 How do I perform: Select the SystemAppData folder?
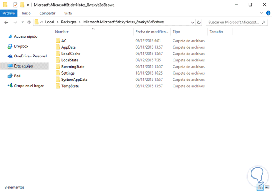pos(74,80)
